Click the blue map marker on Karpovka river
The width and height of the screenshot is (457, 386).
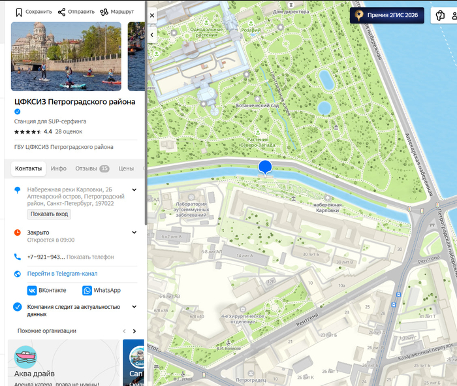tap(265, 167)
